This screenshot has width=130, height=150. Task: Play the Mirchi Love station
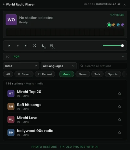coord(65,119)
